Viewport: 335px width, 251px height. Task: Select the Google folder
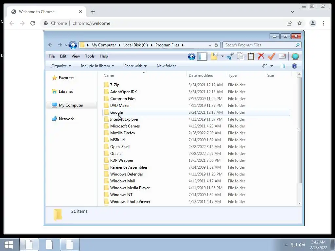[196, 112]
